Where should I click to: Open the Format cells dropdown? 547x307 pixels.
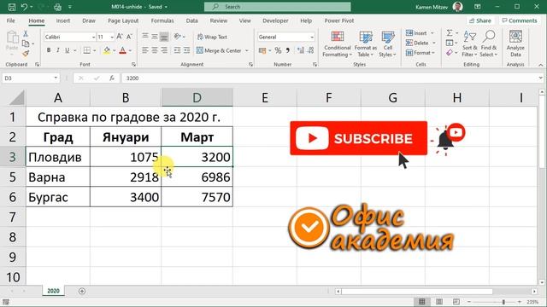coord(421,53)
